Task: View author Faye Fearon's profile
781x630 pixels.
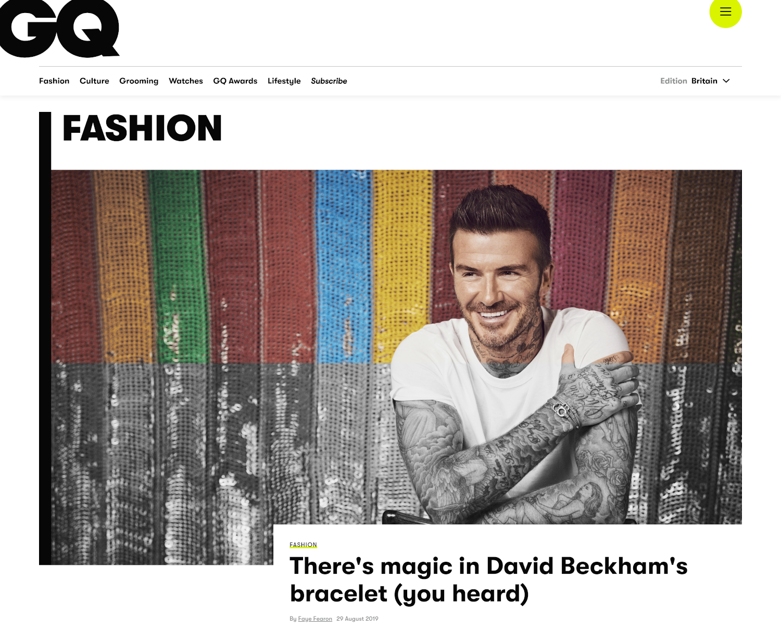Action: click(x=315, y=619)
